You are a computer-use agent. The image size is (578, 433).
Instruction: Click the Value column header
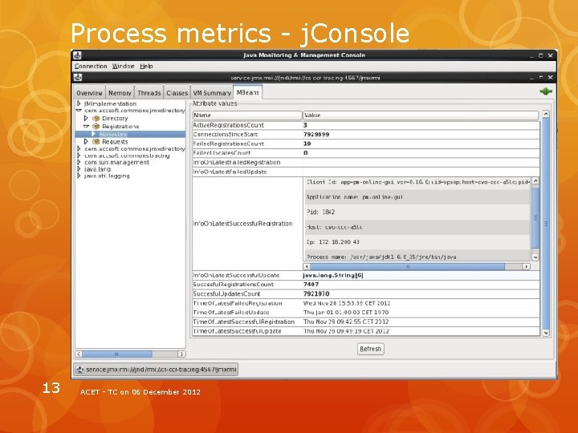click(421, 115)
